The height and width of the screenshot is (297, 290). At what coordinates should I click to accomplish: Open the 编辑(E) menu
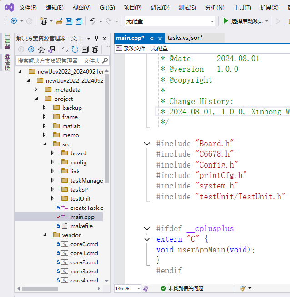click(55, 8)
